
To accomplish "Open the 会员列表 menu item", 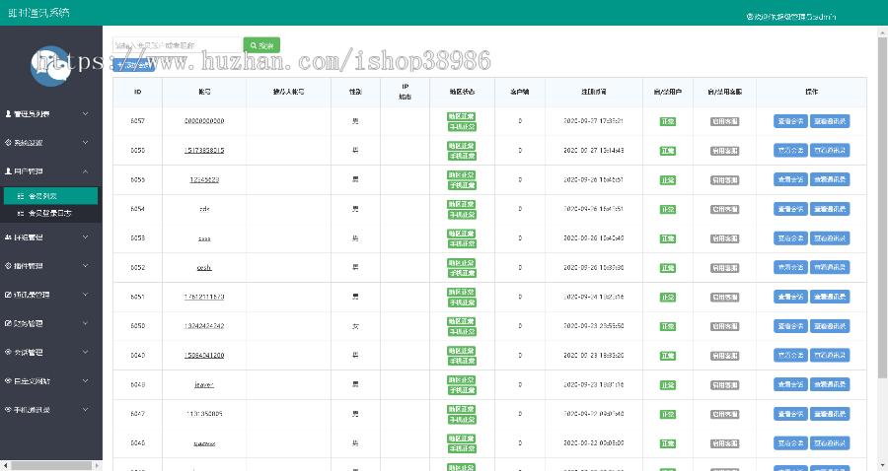I will coord(50,196).
